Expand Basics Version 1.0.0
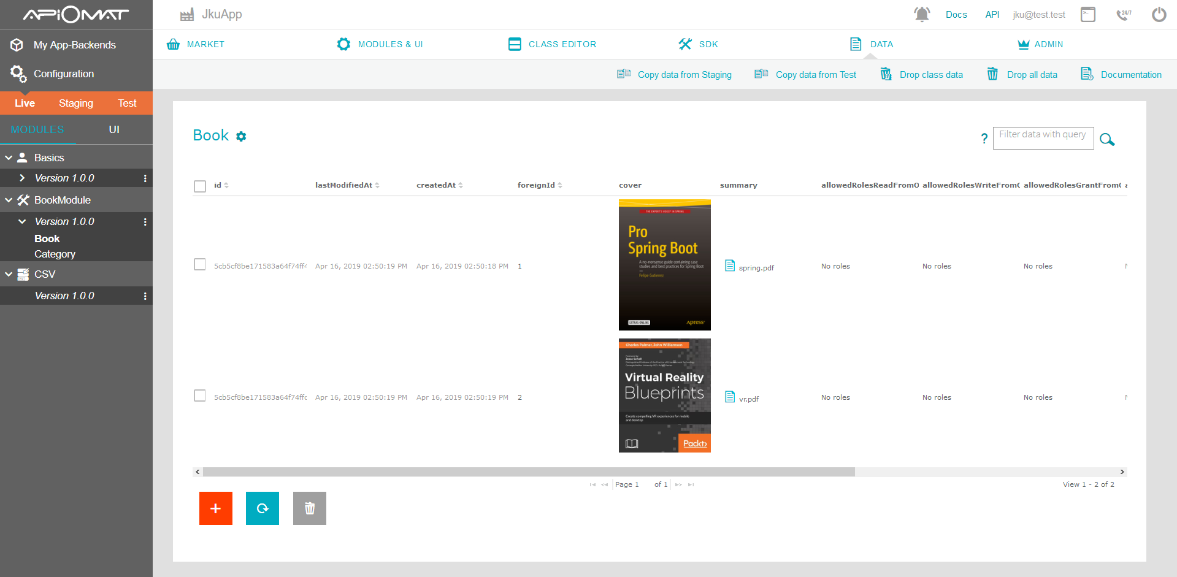Screen dimensions: 1177x577 tap(22, 178)
